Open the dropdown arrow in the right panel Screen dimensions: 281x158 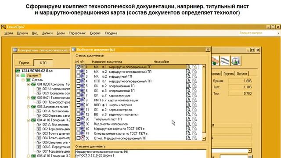pos(250,150)
